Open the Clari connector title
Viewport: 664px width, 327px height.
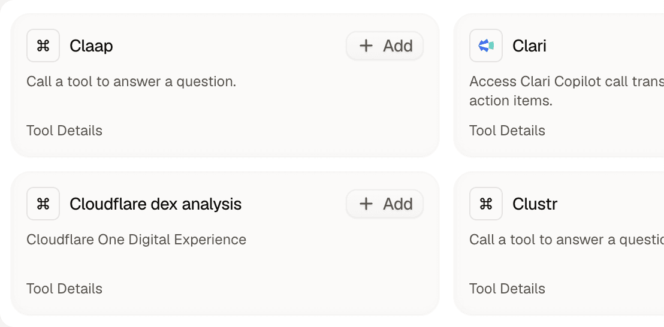pyautogui.click(x=529, y=46)
